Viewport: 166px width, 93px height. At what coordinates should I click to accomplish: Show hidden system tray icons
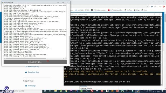(x=142, y=91)
